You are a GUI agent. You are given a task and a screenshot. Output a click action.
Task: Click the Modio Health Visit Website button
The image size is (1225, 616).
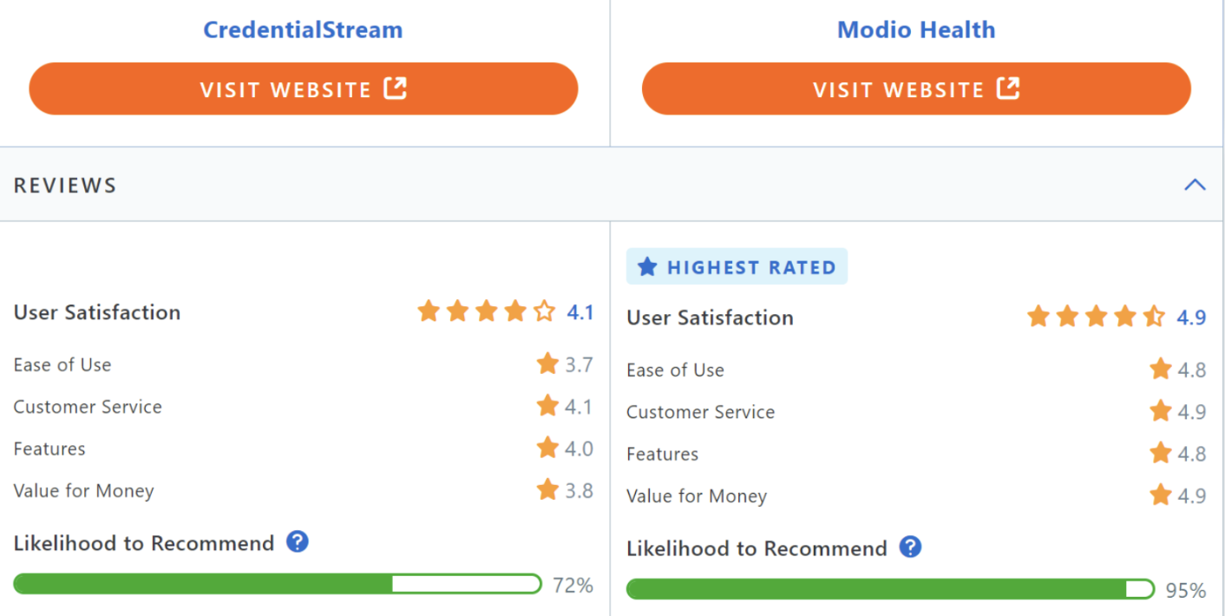coord(916,88)
